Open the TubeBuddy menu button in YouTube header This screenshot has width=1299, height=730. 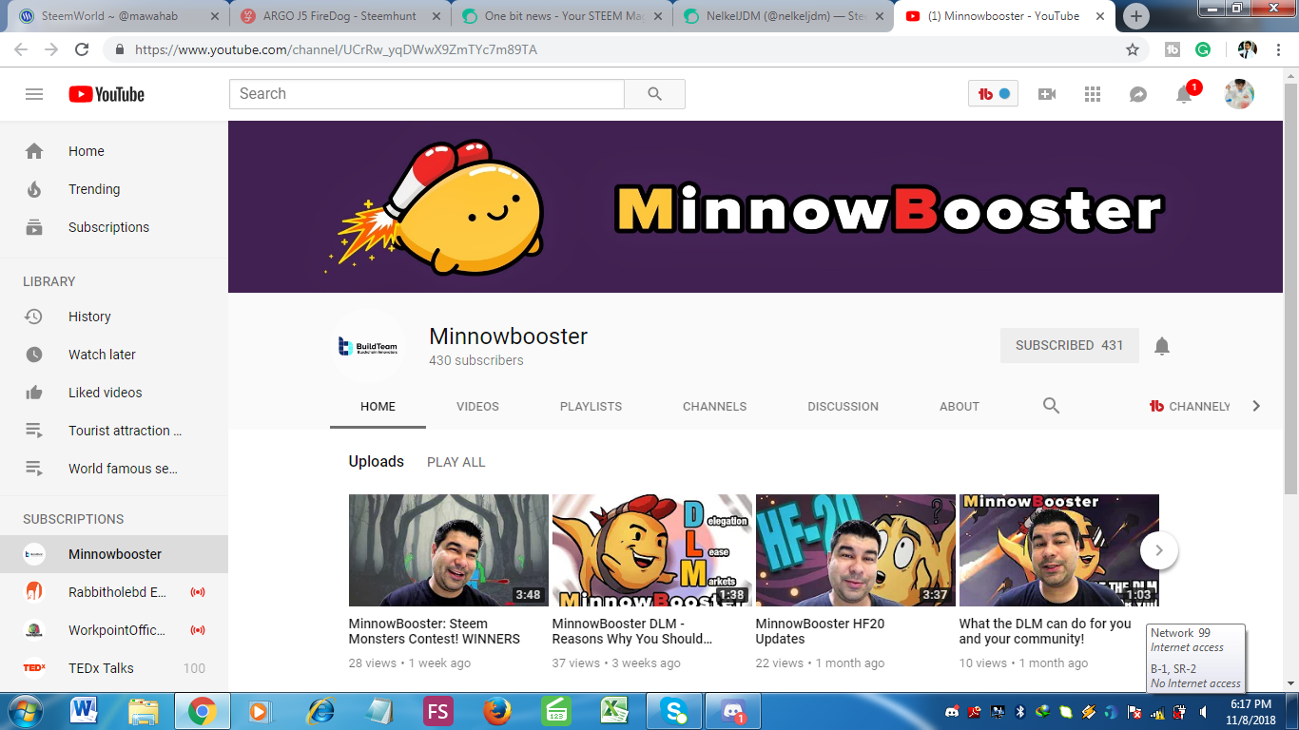(993, 94)
